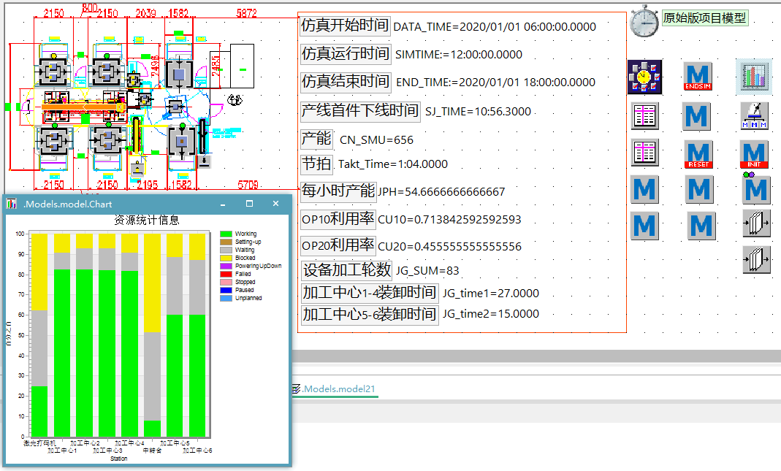Image resolution: width=781 pixels, height=471 pixels.
Task: Select the INIT method icon
Action: point(755,154)
